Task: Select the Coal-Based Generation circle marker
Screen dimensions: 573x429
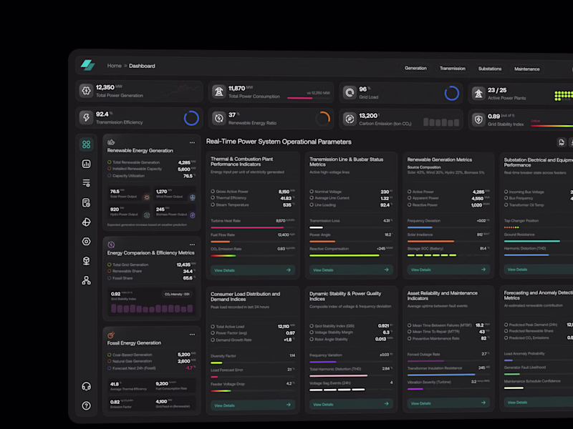Action: pyautogui.click(x=110, y=355)
